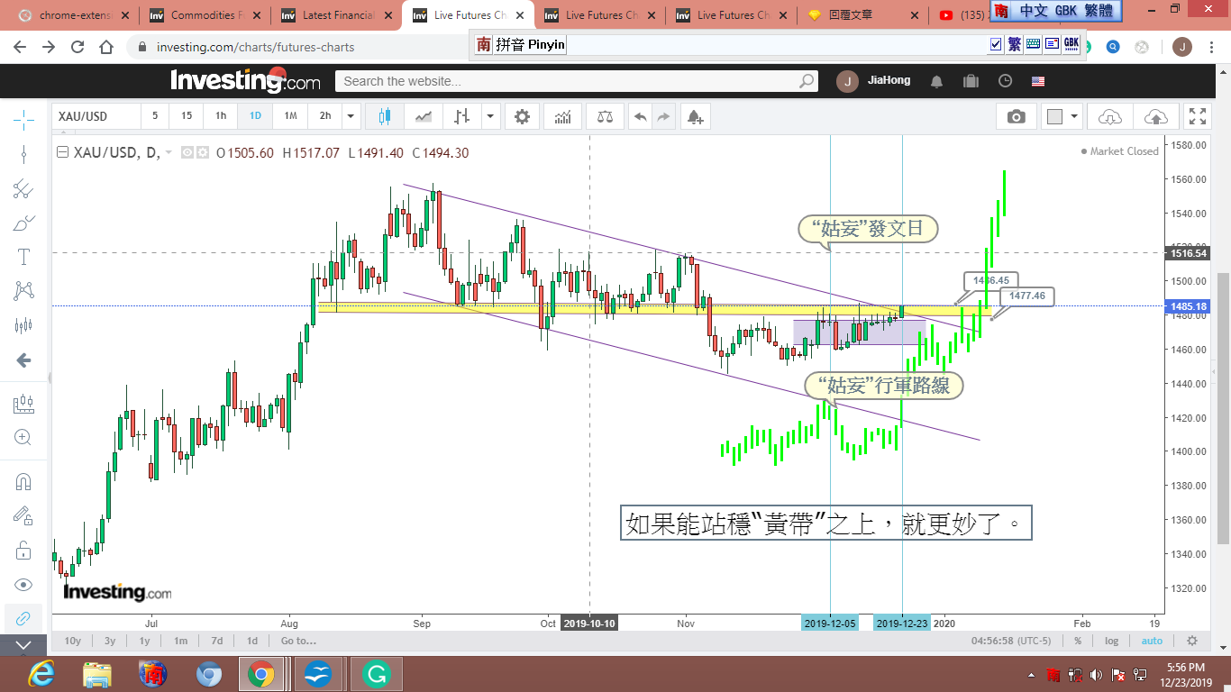Select the Text tool in left sidebar
The width and height of the screenshot is (1231, 692).
(x=23, y=257)
